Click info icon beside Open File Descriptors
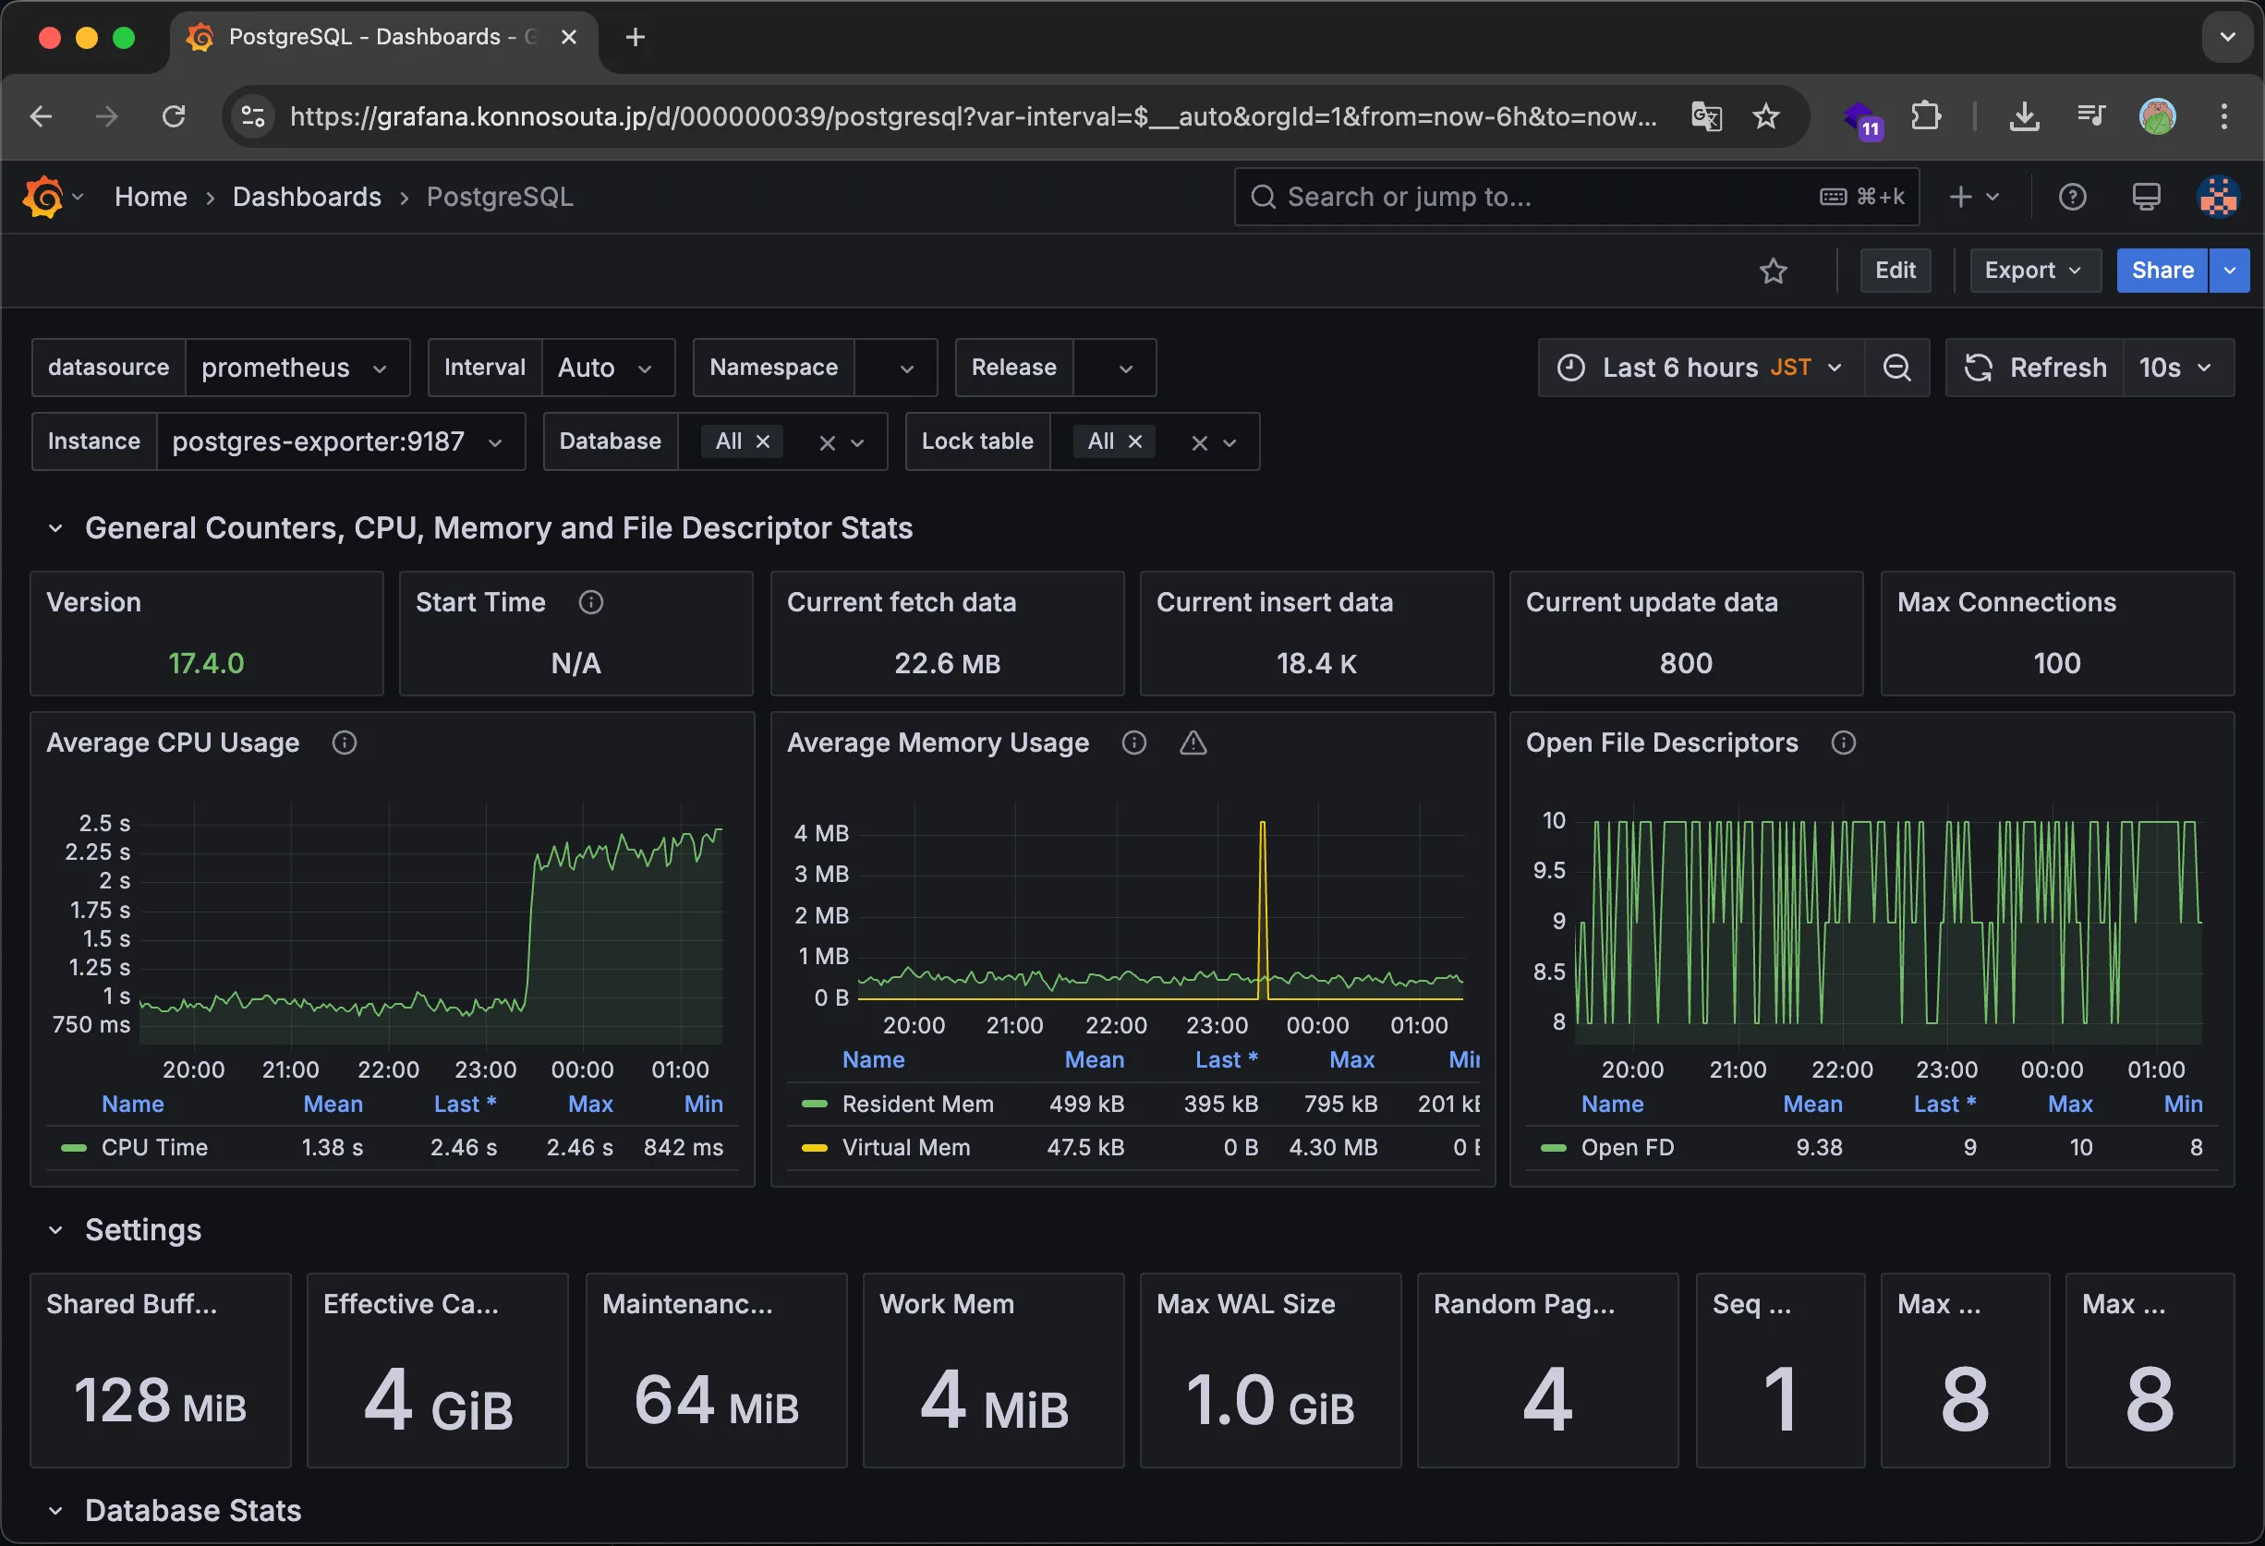This screenshot has height=1546, width=2265. [x=1843, y=743]
